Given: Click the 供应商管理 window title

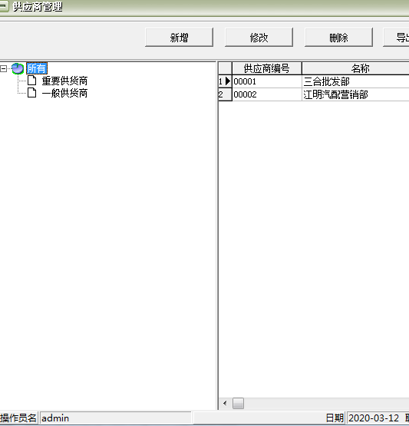Looking at the screenshot, I should click(38, 7).
